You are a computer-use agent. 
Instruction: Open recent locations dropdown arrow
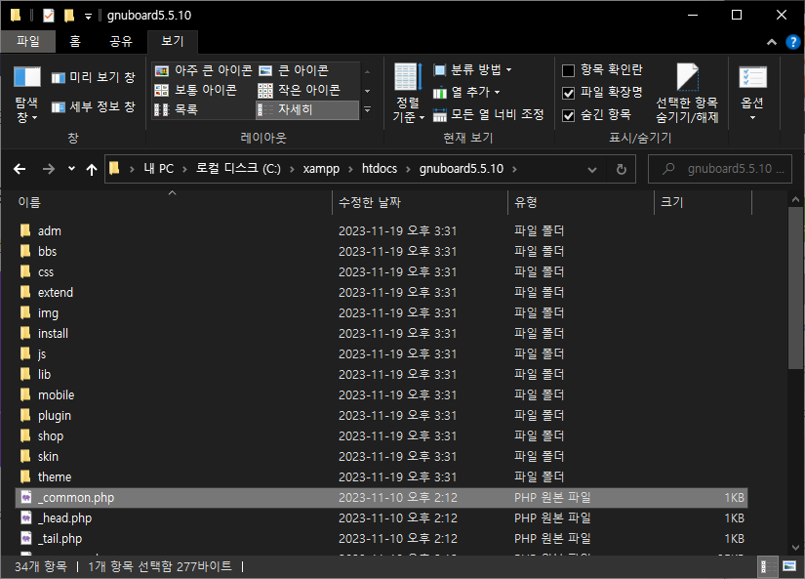[71, 169]
